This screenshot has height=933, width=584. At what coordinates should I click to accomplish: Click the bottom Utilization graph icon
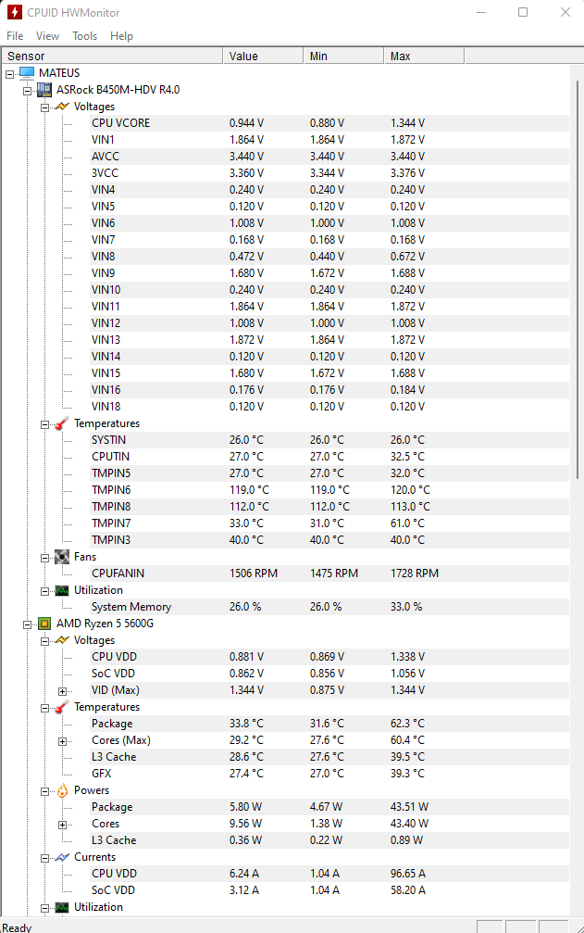point(62,907)
